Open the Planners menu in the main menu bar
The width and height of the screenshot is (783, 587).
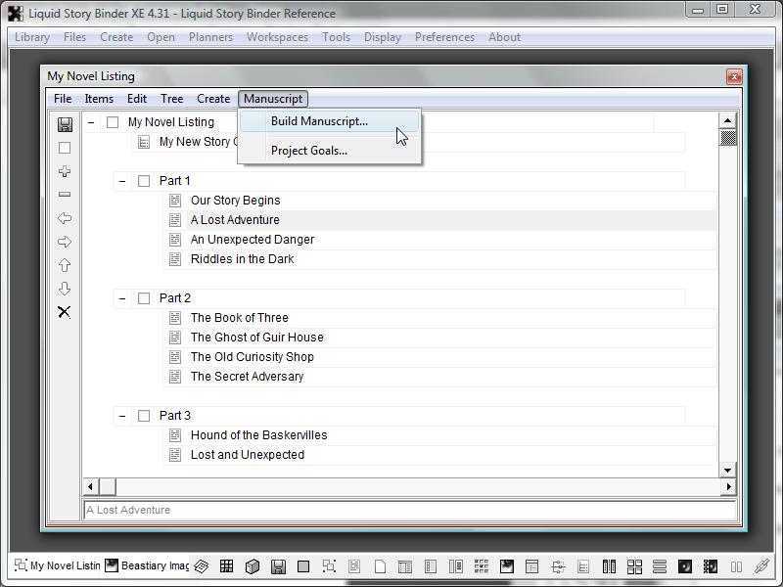tap(210, 37)
